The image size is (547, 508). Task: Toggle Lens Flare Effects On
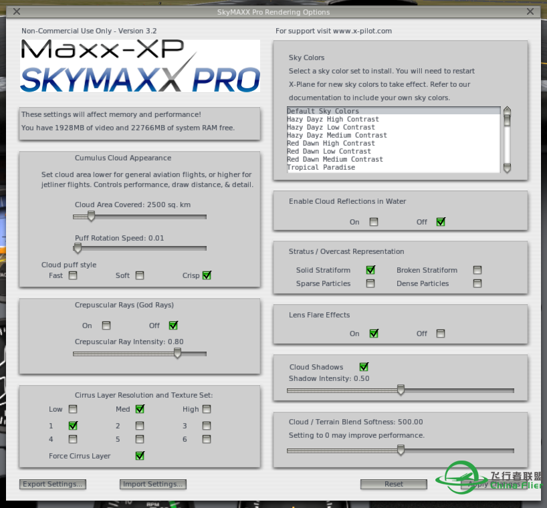(374, 334)
